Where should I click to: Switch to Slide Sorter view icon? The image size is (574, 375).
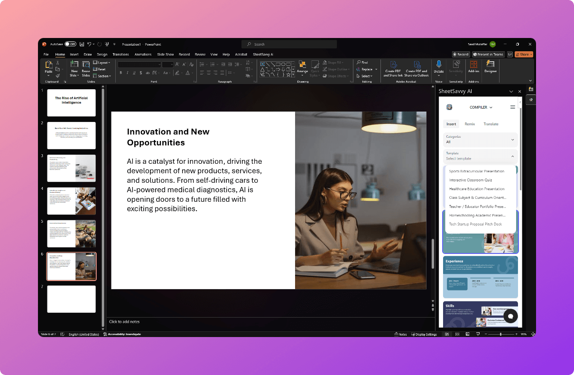tap(457, 334)
